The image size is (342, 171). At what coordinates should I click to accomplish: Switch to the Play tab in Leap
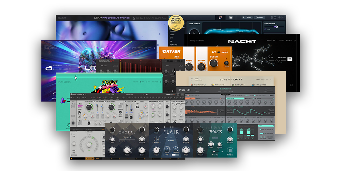coord(134,18)
